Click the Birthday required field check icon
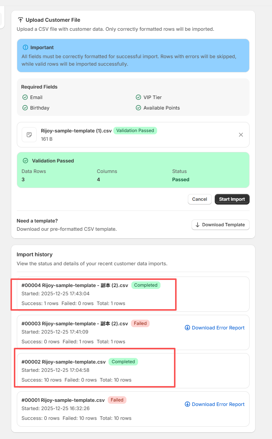Screen dimensions: 272x439 click(25, 108)
